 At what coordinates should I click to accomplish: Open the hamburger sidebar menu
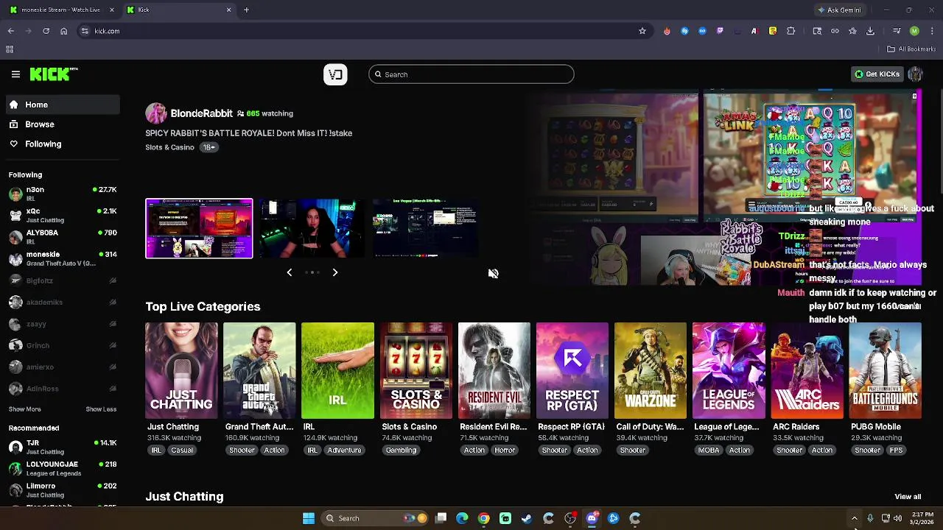point(15,74)
